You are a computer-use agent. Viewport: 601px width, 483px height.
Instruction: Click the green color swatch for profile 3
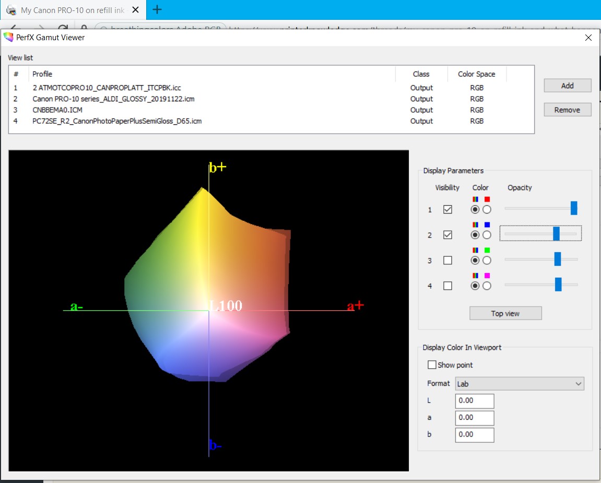point(487,251)
